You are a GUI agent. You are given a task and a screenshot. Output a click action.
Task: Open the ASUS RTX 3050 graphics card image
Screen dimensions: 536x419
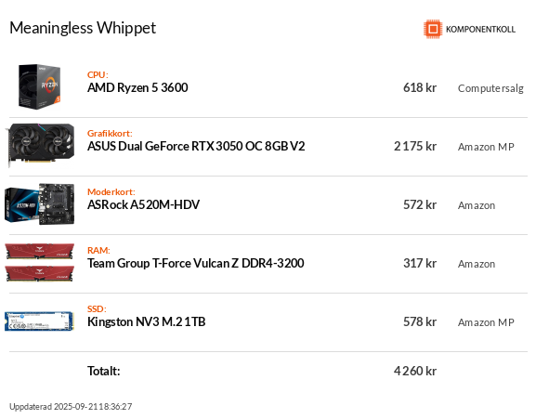point(40,146)
